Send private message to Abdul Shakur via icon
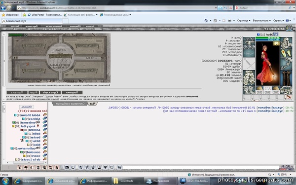Screen dimensions: 296x185 (45, 115)
